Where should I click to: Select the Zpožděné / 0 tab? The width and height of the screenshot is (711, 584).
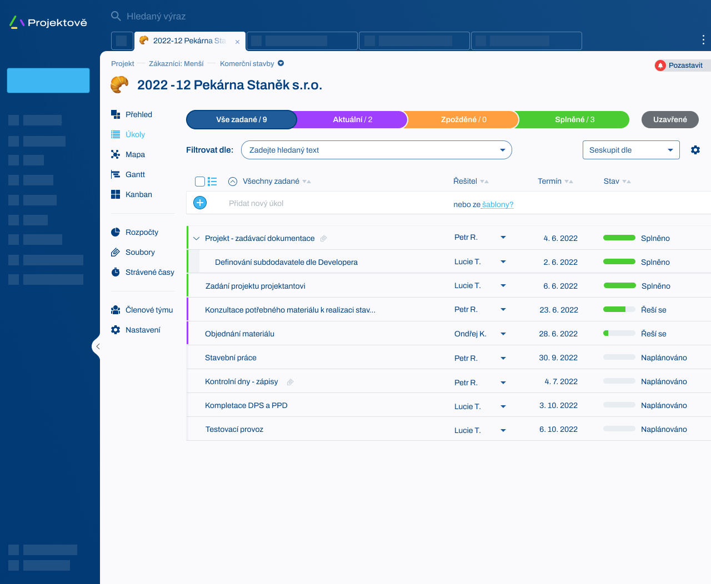464,119
